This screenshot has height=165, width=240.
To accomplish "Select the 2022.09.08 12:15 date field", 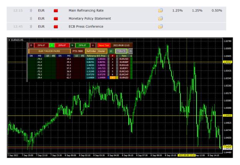I will [x=121, y=45].
